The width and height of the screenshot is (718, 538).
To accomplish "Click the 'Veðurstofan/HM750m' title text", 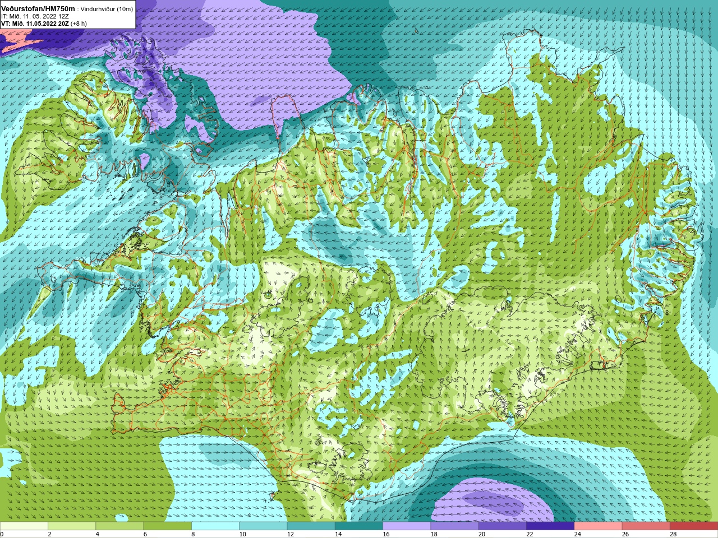I will [x=38, y=9].
